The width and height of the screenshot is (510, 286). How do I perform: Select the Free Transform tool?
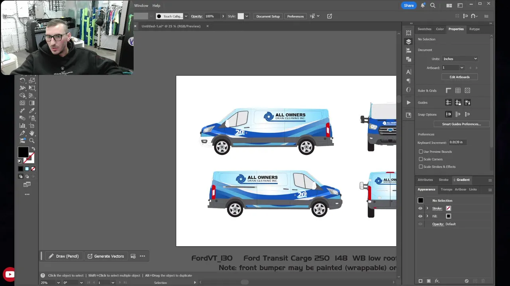32,88
